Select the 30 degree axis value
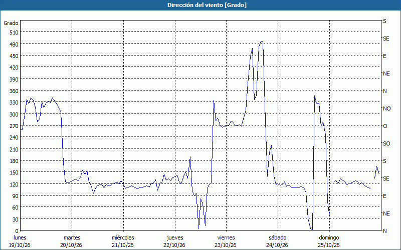Image resolution: width=401 pixels, height=250 pixels. click(x=15, y=219)
